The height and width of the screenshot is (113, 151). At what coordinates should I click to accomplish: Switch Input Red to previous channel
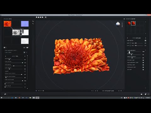pyautogui.click(x=5, y=56)
